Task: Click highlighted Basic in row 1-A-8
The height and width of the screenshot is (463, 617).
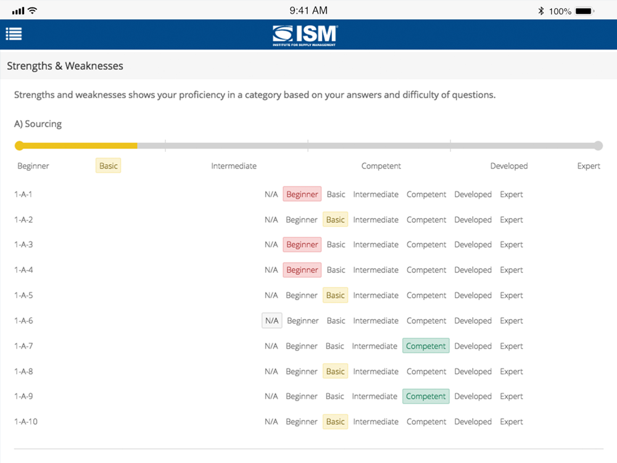Action: pos(335,371)
